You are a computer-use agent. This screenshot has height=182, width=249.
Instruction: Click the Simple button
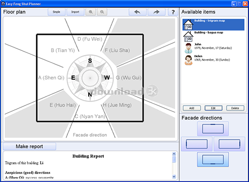coord(56,12)
